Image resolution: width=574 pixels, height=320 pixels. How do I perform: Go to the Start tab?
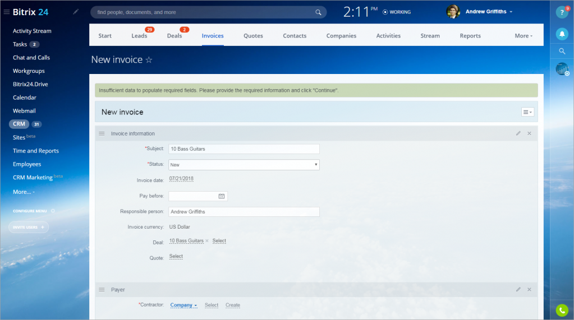coord(105,36)
